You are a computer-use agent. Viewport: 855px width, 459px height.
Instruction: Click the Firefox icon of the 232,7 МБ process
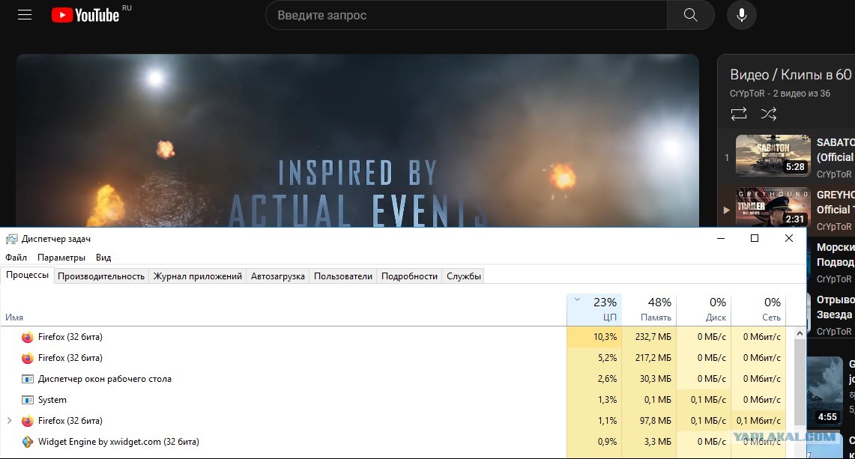(x=28, y=337)
